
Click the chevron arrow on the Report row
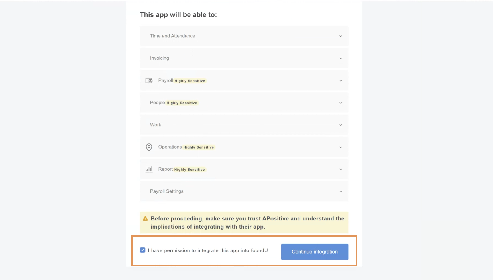341,169
